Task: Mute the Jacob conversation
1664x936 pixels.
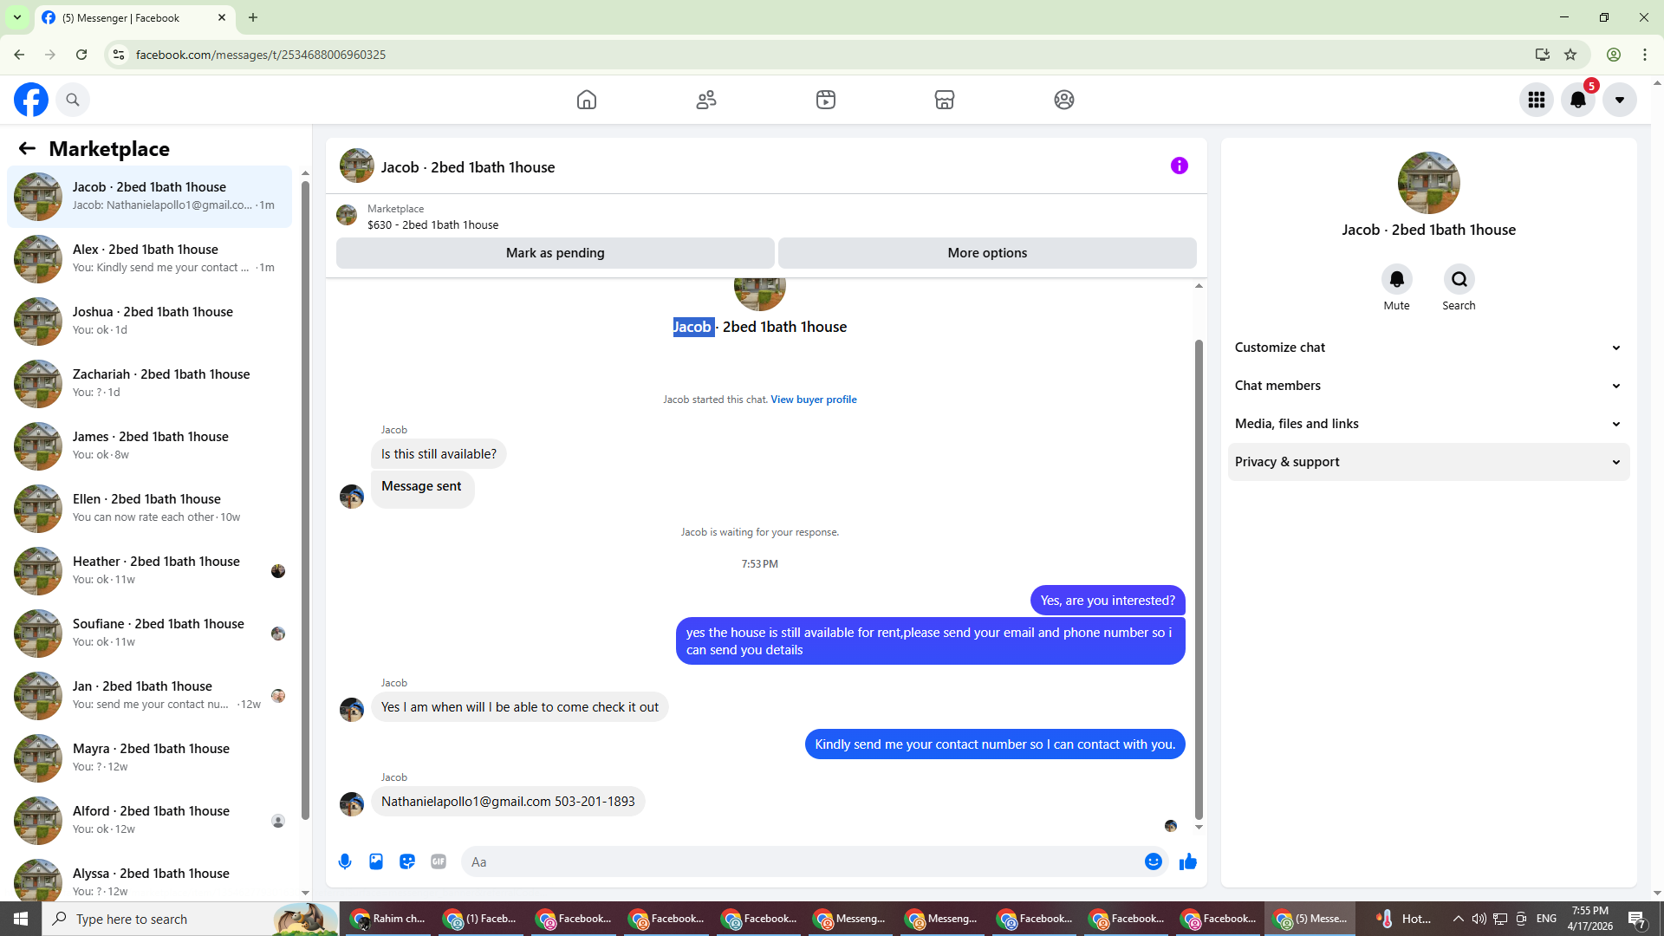Action: point(1396,279)
